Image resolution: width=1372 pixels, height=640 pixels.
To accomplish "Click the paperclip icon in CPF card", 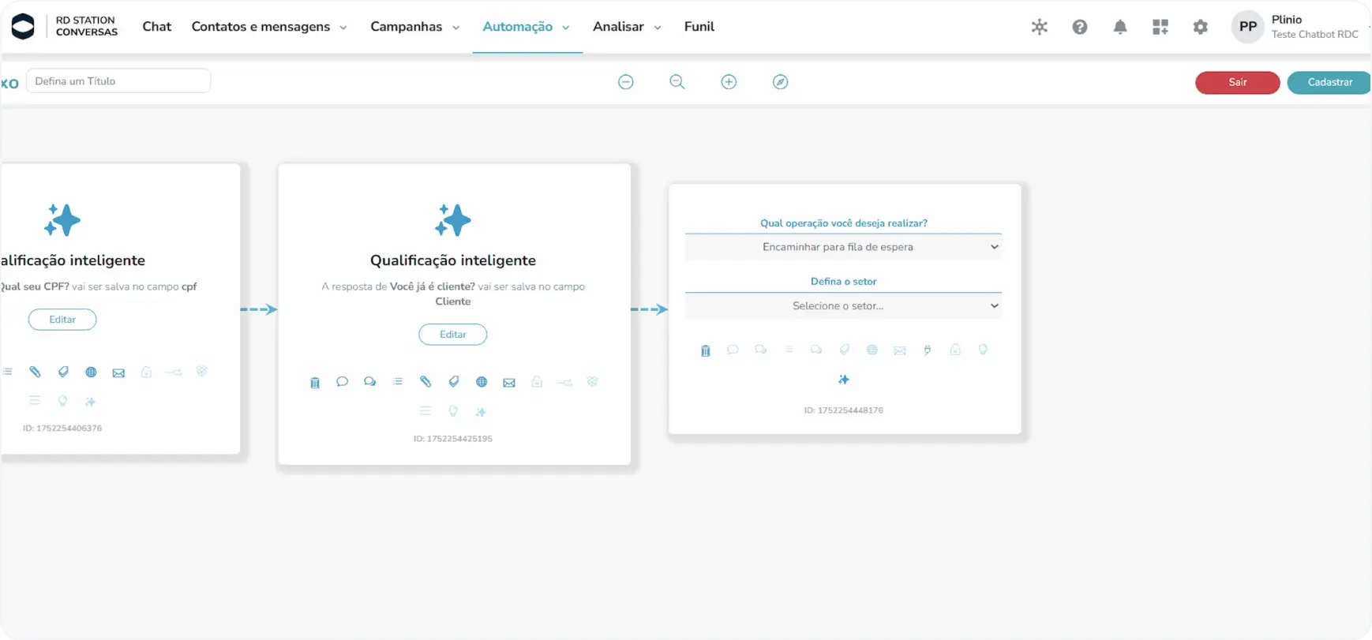I will click(x=35, y=372).
